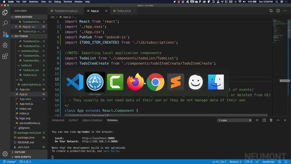Open the Search view in activity bar
The height and width of the screenshot is (164, 291).
click(5, 23)
